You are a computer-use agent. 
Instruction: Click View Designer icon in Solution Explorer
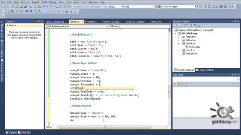coord(194,26)
